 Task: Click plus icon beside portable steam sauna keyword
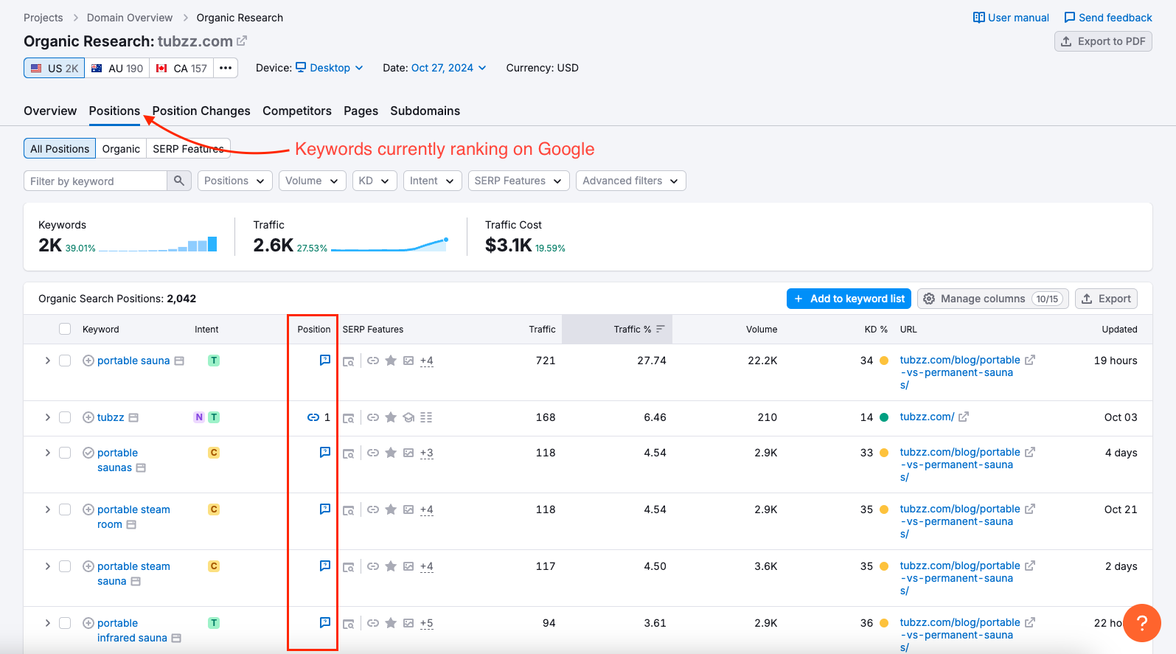pyautogui.click(x=88, y=566)
